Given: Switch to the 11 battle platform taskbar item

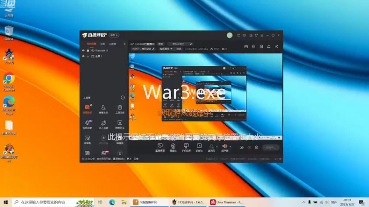Looking at the screenshot, I should (x=188, y=202).
